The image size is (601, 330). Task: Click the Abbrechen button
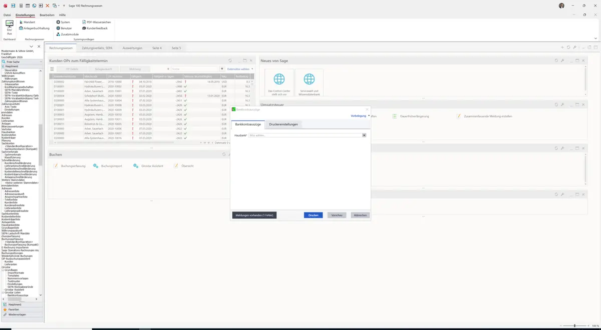click(361, 215)
